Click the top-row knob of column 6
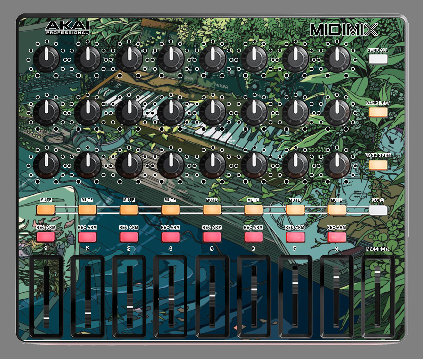423x359 pixels. click(x=254, y=59)
